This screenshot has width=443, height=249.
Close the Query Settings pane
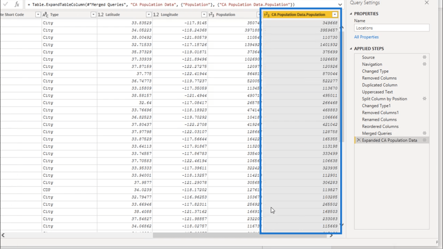tap(427, 3)
